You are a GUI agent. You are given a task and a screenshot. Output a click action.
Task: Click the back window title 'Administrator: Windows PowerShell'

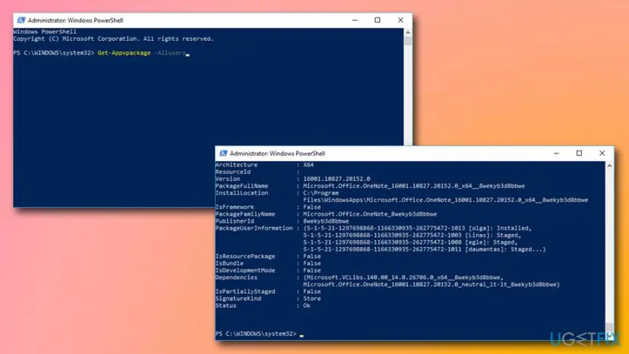tap(75, 21)
